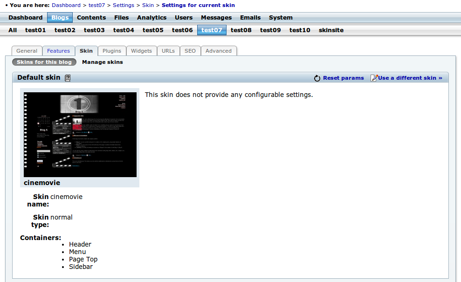The image size is (461, 282).
Task: Switch to blog test06
Action: pos(183,30)
